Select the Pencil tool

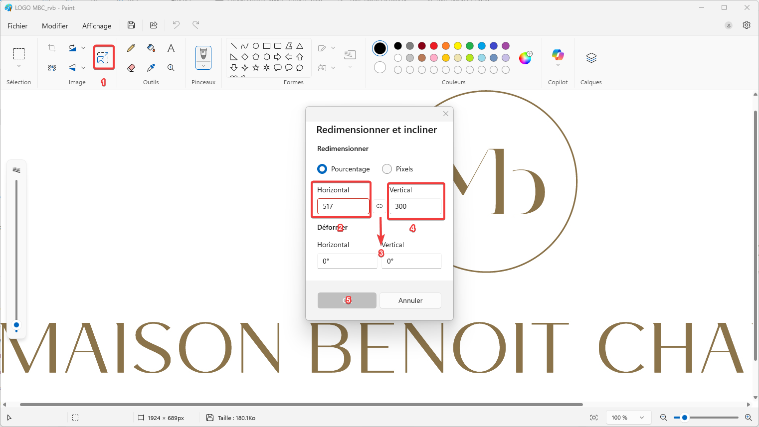[x=131, y=48]
